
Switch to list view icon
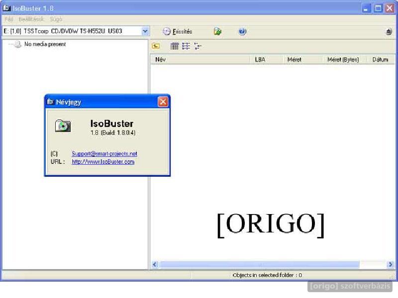pos(186,46)
